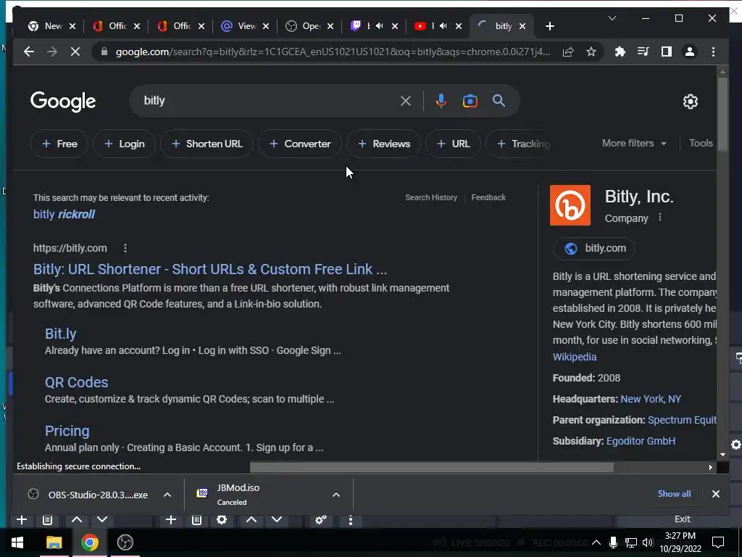742x557 pixels.
Task: Add the Login search filter
Action: 124,144
